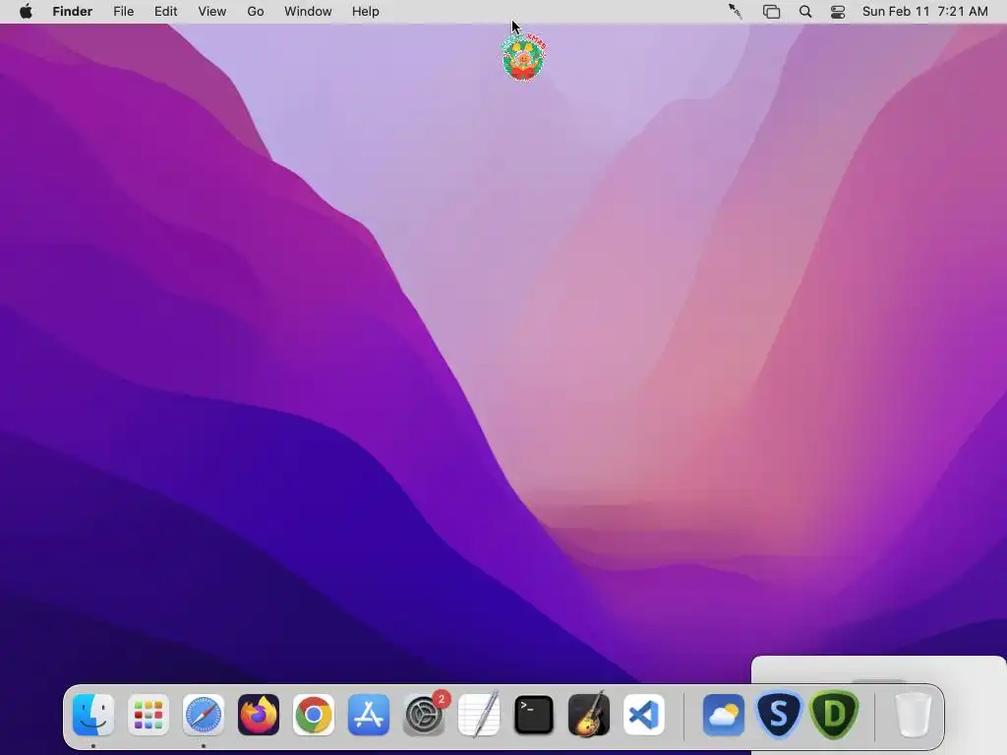Open Finder from the Dock
The width and height of the screenshot is (1007, 755).
click(x=93, y=715)
